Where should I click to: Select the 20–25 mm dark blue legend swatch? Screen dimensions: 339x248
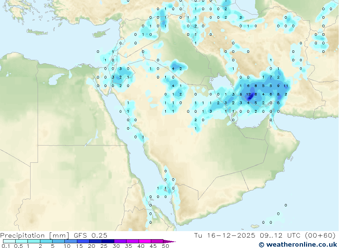click(x=96, y=241)
